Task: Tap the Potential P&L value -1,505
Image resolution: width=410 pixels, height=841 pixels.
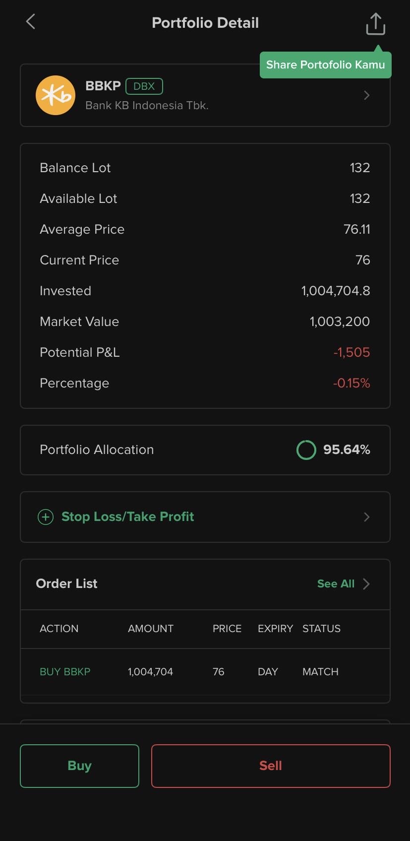Action: click(x=351, y=353)
